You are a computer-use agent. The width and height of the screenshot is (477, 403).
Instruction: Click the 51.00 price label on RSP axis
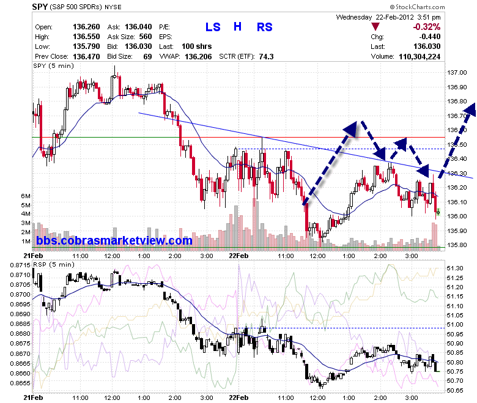click(x=455, y=325)
